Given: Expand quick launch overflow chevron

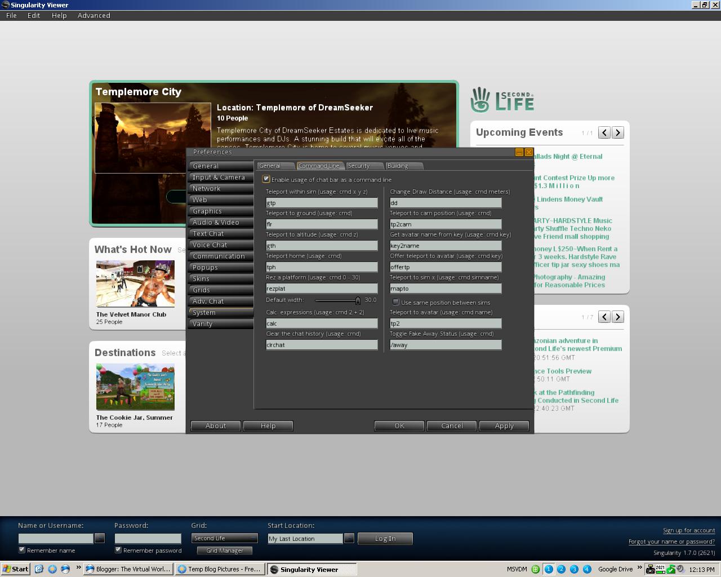Looking at the screenshot, I should 78,567.
